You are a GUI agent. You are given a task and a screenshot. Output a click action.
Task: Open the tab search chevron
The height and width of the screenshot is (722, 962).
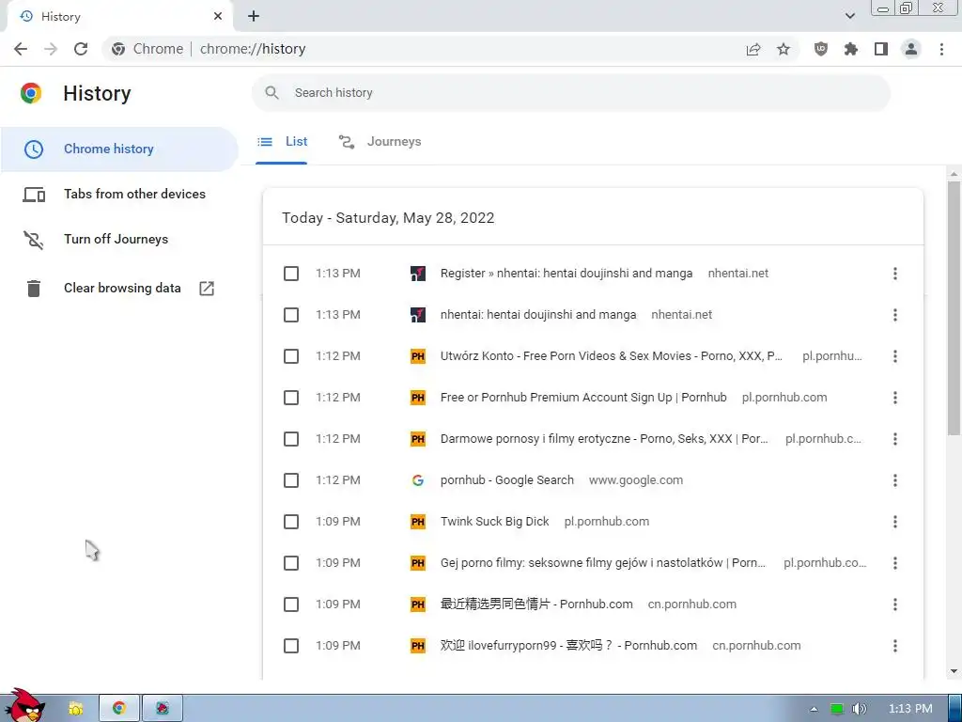pyautogui.click(x=849, y=16)
